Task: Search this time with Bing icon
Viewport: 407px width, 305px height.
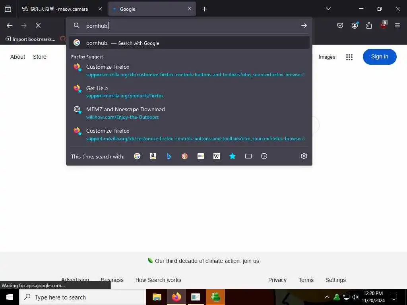Action: (x=169, y=156)
